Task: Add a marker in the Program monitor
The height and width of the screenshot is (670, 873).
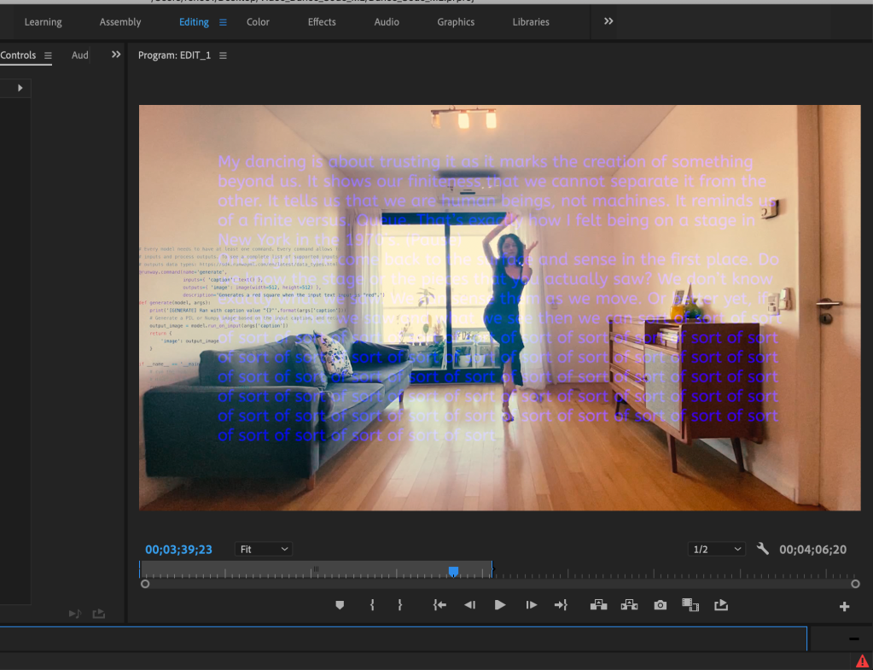Action: tap(340, 605)
